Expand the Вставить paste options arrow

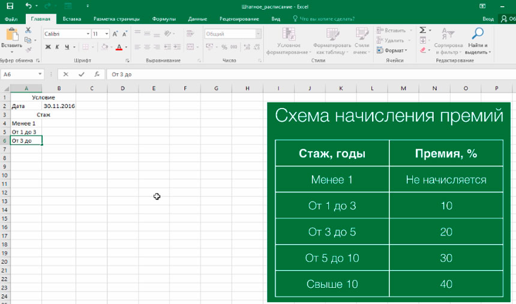pos(12,52)
